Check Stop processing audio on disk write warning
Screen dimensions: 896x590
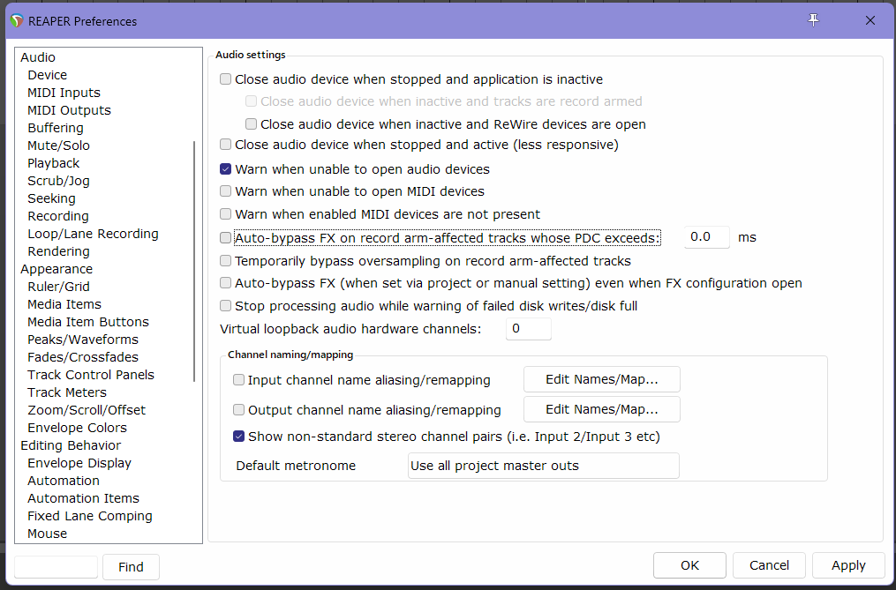coord(226,306)
